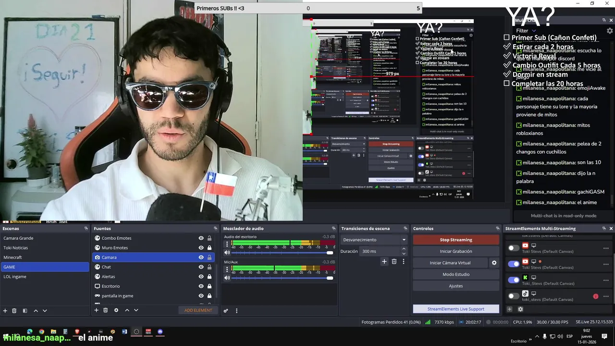Select the GAME scene

(44, 267)
